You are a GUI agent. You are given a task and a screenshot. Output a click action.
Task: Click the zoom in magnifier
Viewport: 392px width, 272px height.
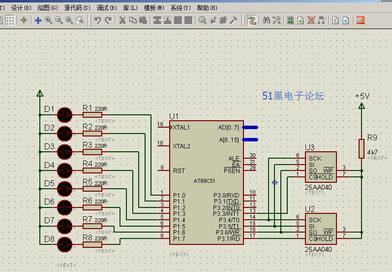pyautogui.click(x=49, y=20)
